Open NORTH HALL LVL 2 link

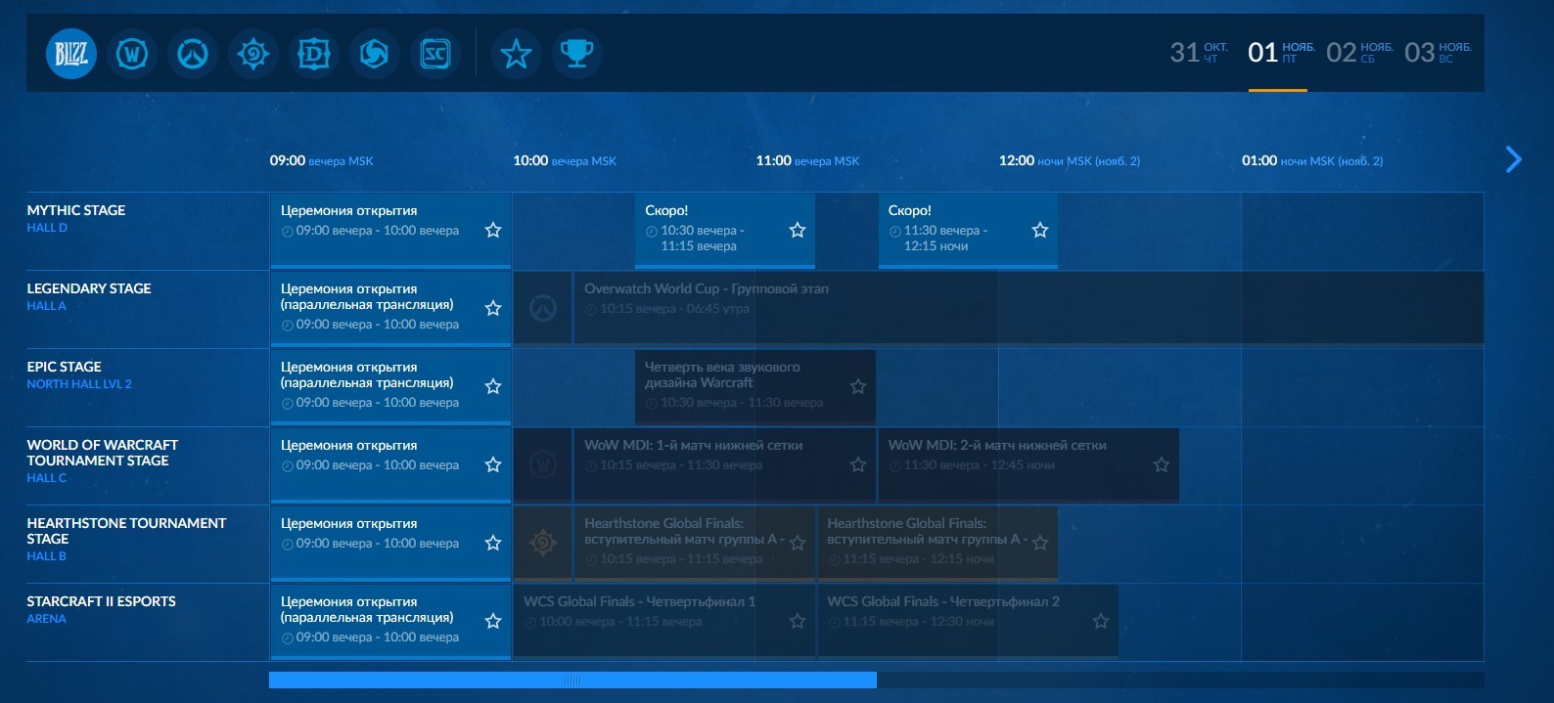coord(79,384)
